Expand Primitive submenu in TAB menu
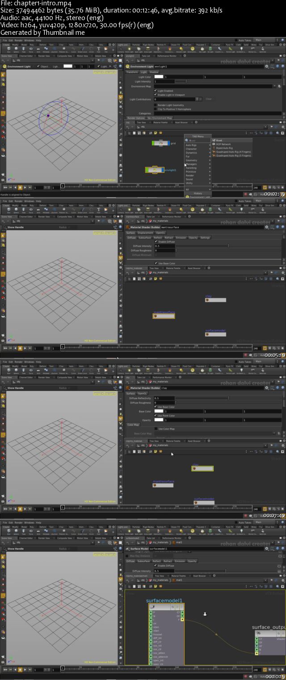 198,171
